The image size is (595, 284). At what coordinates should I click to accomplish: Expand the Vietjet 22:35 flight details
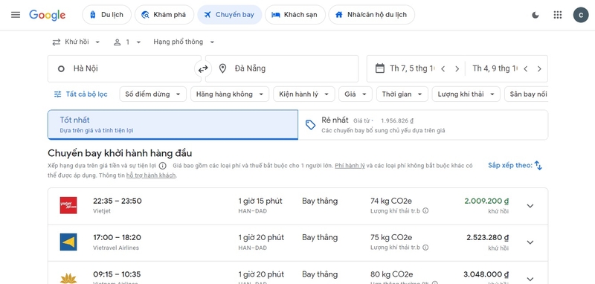[530, 206]
